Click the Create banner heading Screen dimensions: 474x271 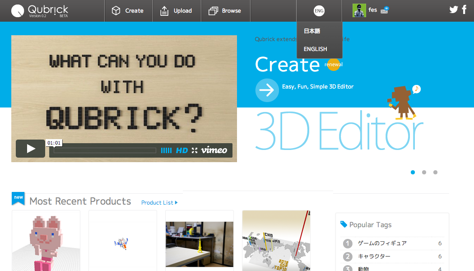[x=288, y=65]
